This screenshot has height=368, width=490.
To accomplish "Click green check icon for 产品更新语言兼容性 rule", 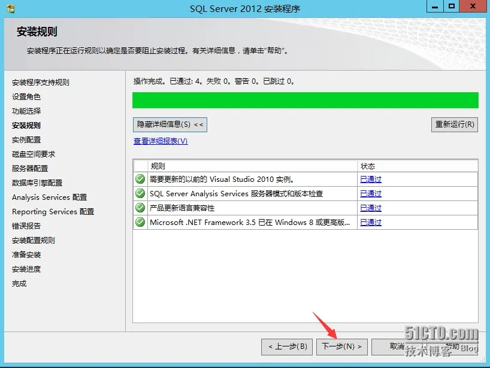I will (x=140, y=208).
